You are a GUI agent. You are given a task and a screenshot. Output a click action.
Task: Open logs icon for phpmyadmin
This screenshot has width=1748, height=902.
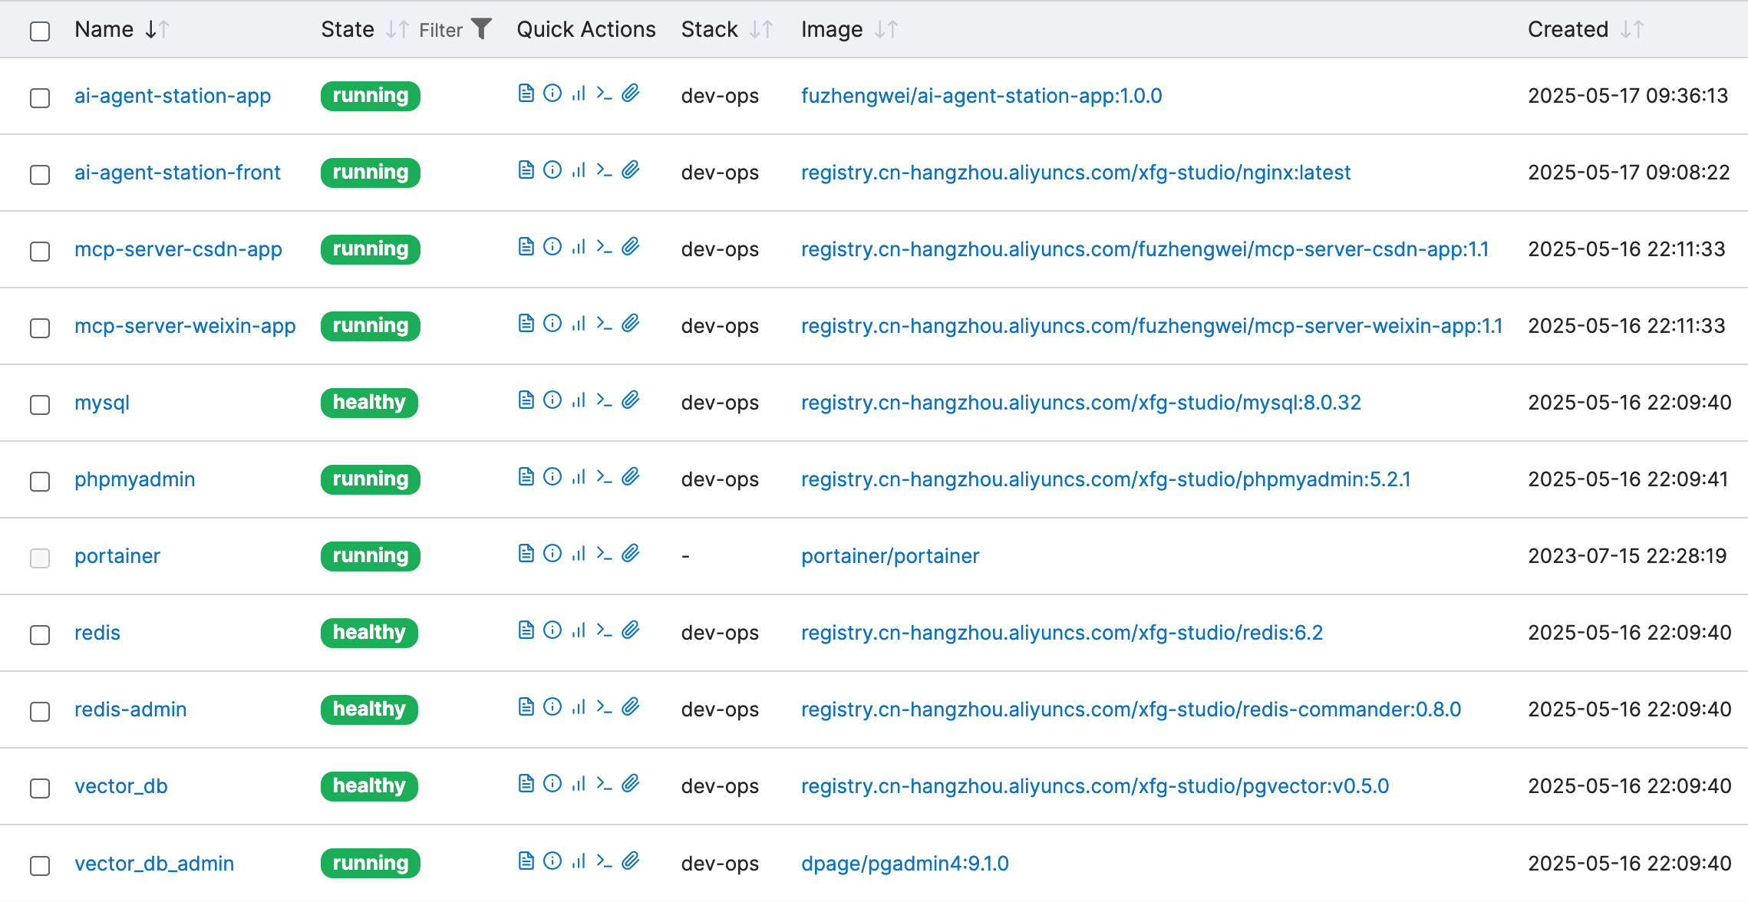[526, 477]
